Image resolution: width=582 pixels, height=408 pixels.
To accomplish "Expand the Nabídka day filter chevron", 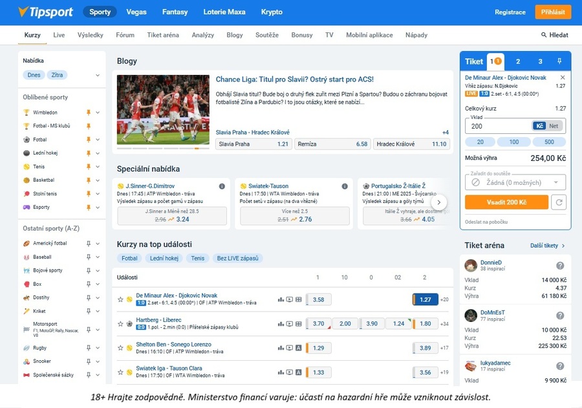I will pos(98,75).
